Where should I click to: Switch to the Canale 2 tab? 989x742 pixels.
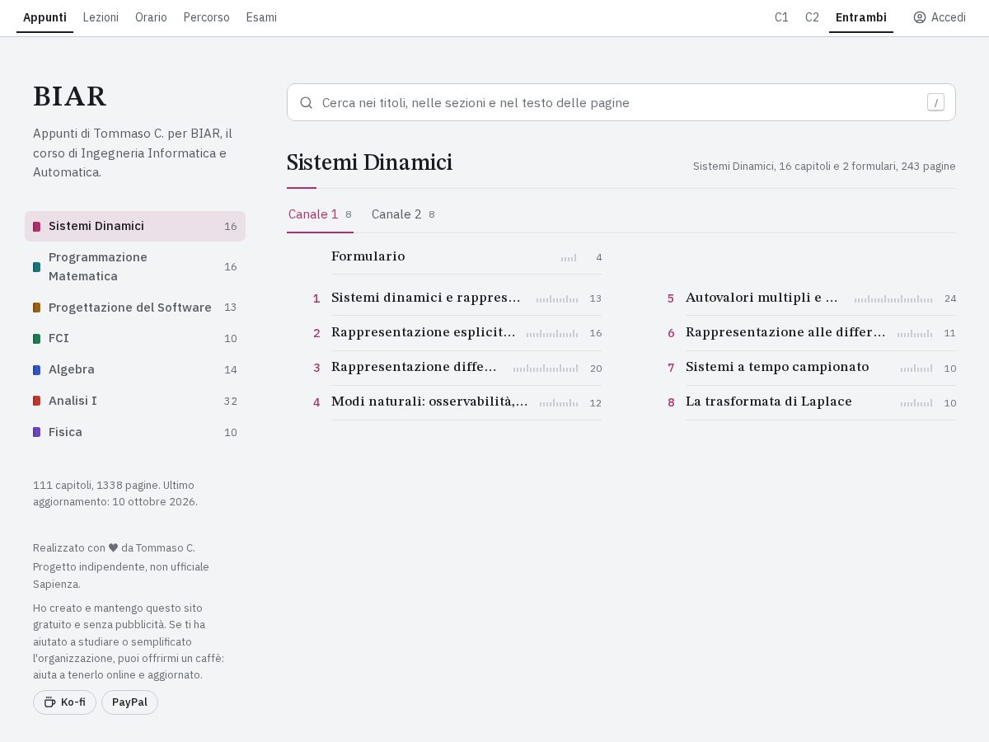tap(403, 214)
